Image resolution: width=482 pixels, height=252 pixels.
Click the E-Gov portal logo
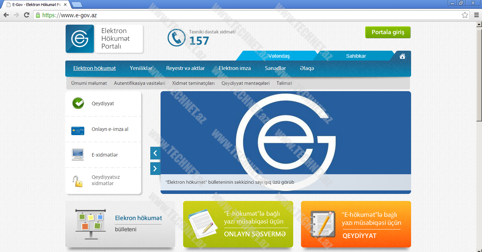[x=80, y=39]
